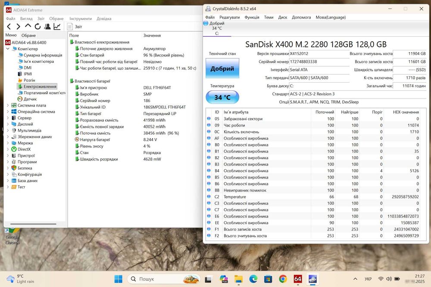
Task: Open the Функція menu in CrystalDiskInfo
Action: pyautogui.click(x=252, y=17)
